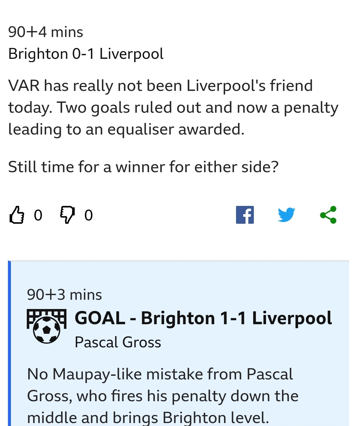Screen dimensions: 357x426
Task: Share the post on Twitter
Action: pos(286,215)
